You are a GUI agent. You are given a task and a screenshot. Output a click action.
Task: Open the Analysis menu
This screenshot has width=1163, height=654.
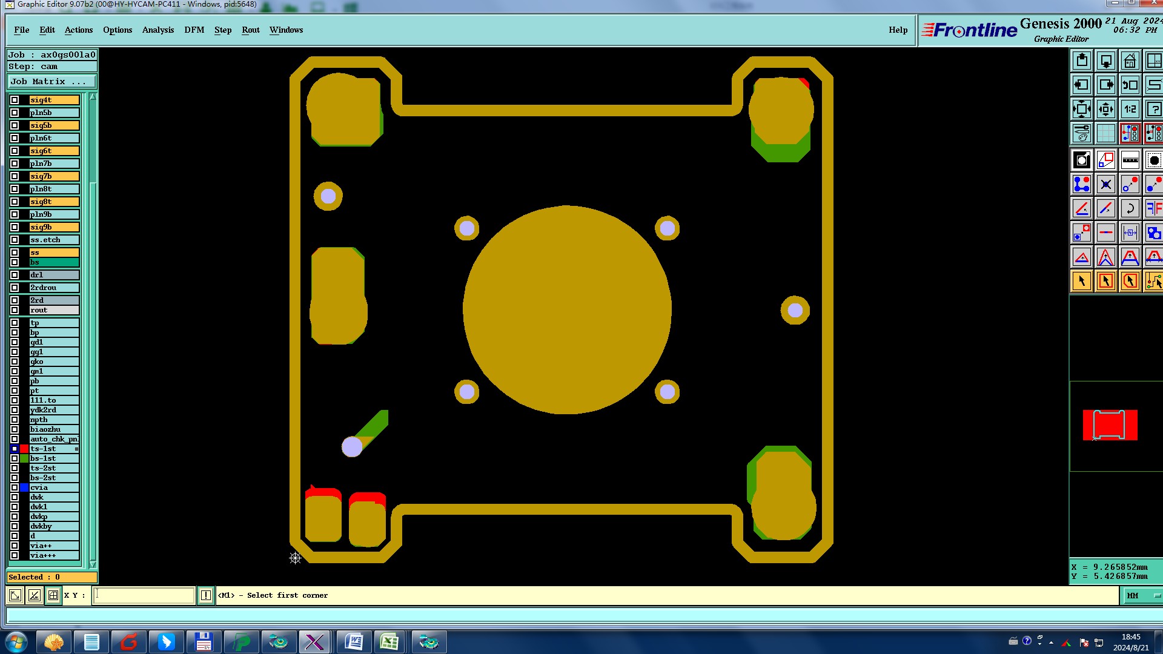[x=157, y=30]
